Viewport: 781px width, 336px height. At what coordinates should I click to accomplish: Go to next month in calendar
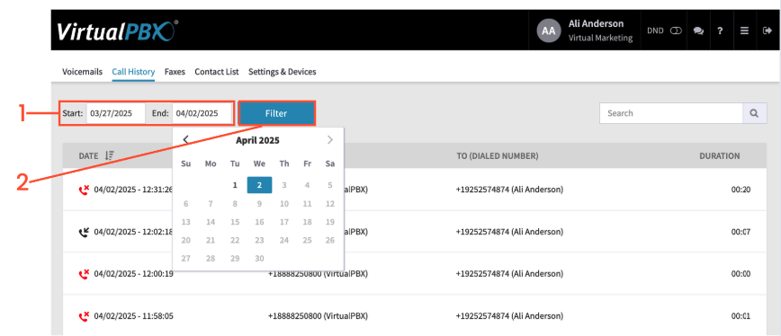coord(329,140)
